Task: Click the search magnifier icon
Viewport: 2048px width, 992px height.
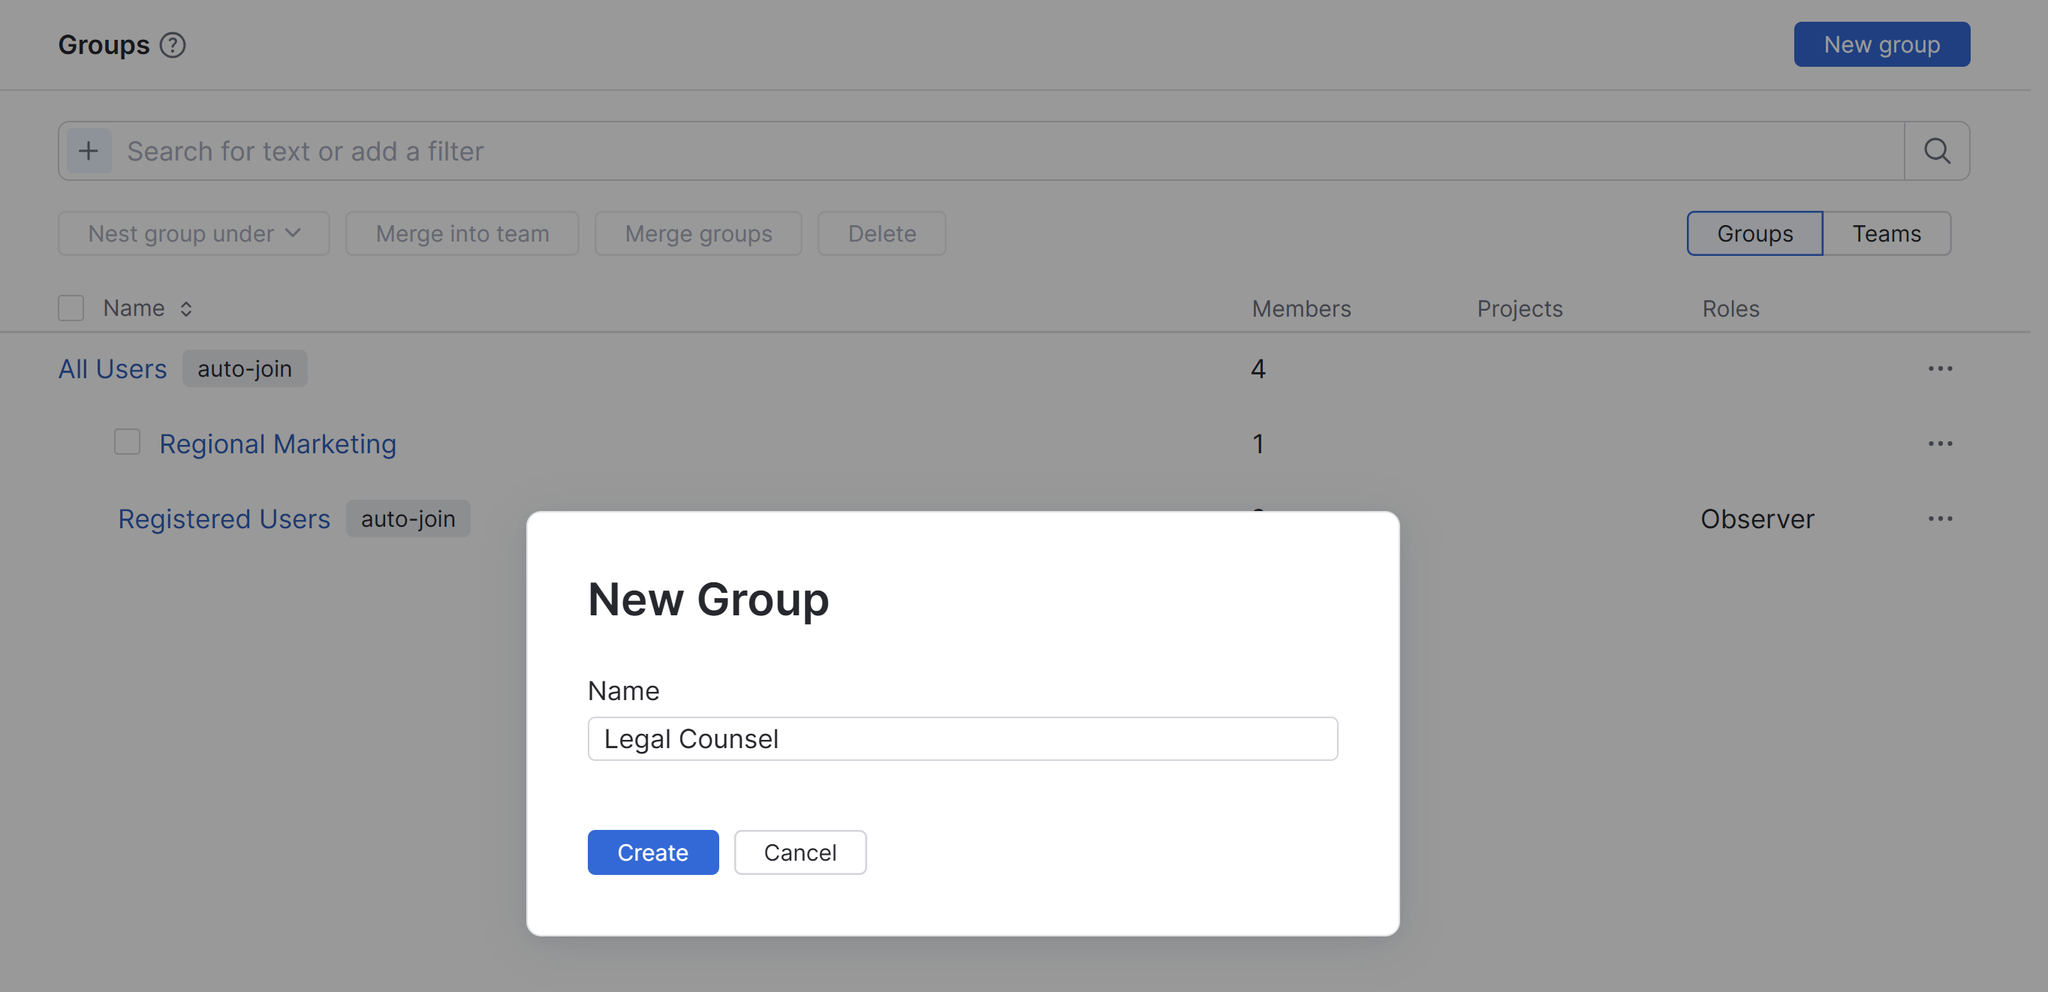Action: (1937, 150)
